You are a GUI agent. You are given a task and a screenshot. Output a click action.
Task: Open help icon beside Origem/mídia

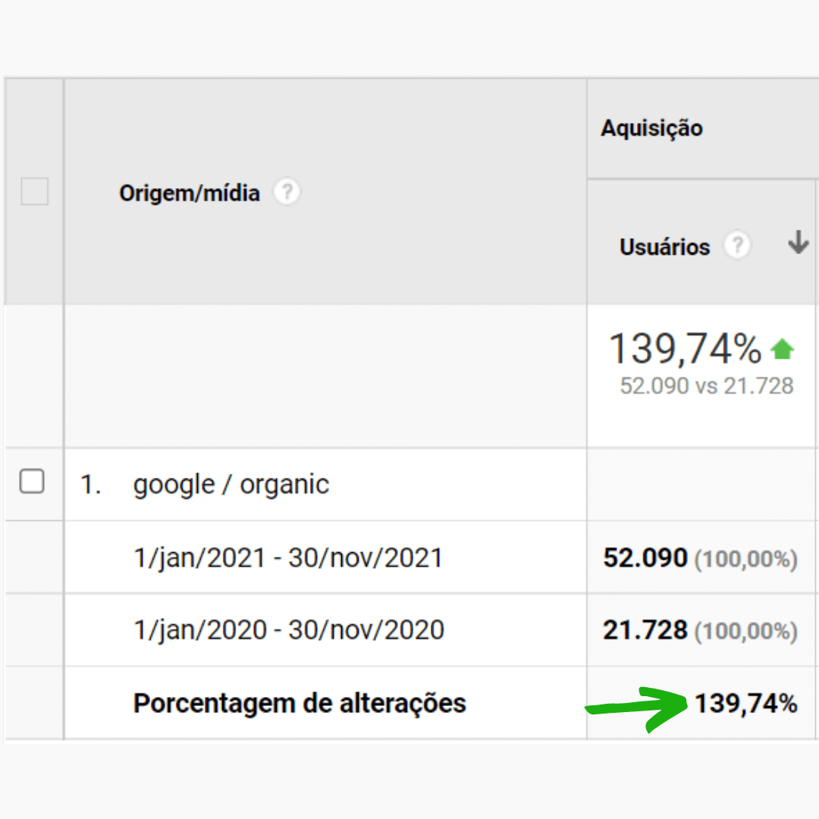click(287, 192)
